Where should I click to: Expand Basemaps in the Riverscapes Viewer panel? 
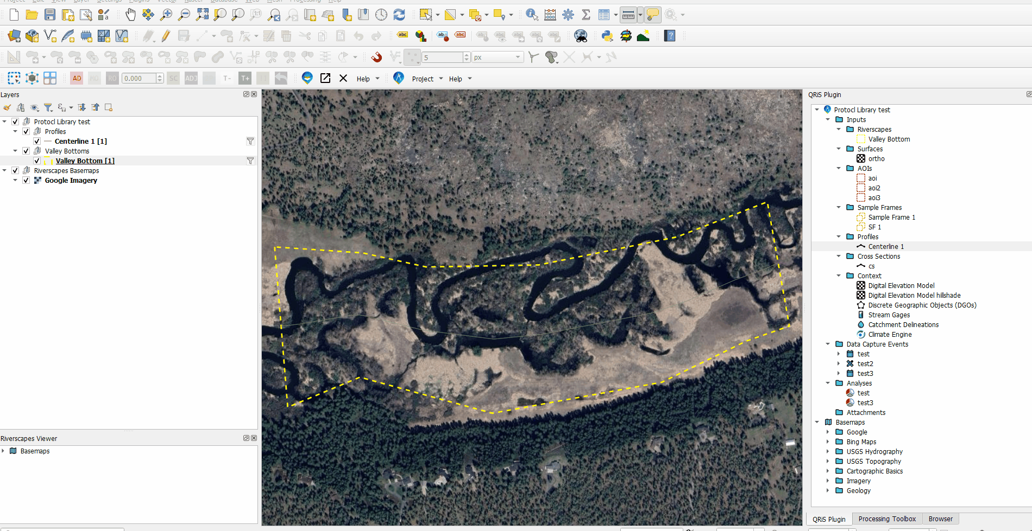pos(3,451)
